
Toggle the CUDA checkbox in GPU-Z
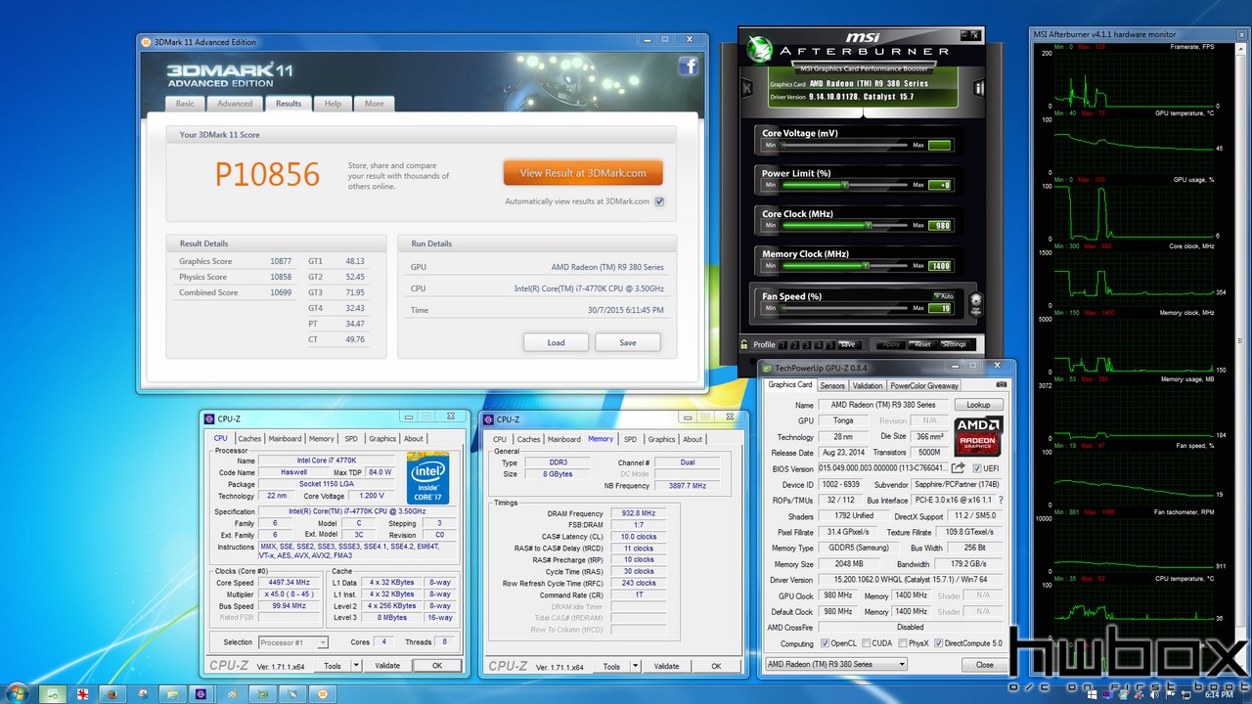coord(865,643)
